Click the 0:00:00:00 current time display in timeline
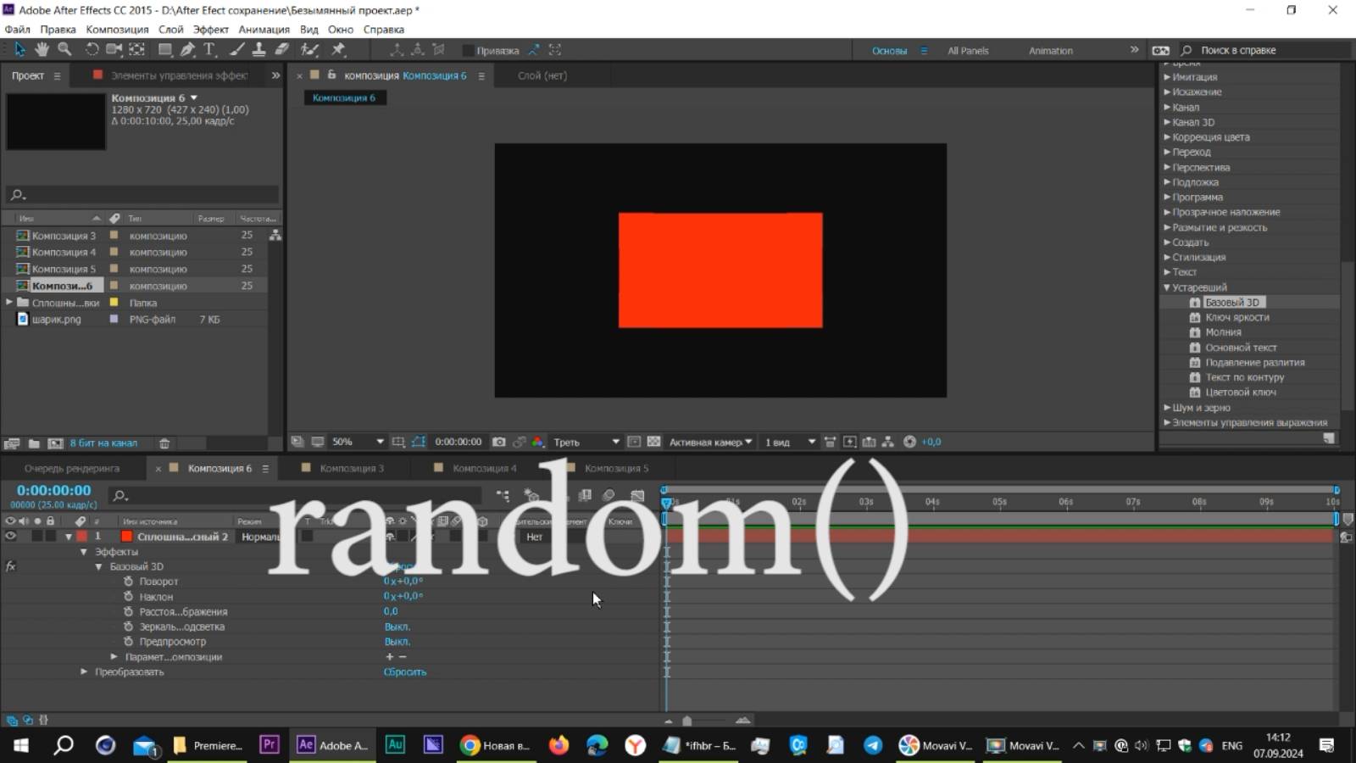1356x763 pixels. 53,490
